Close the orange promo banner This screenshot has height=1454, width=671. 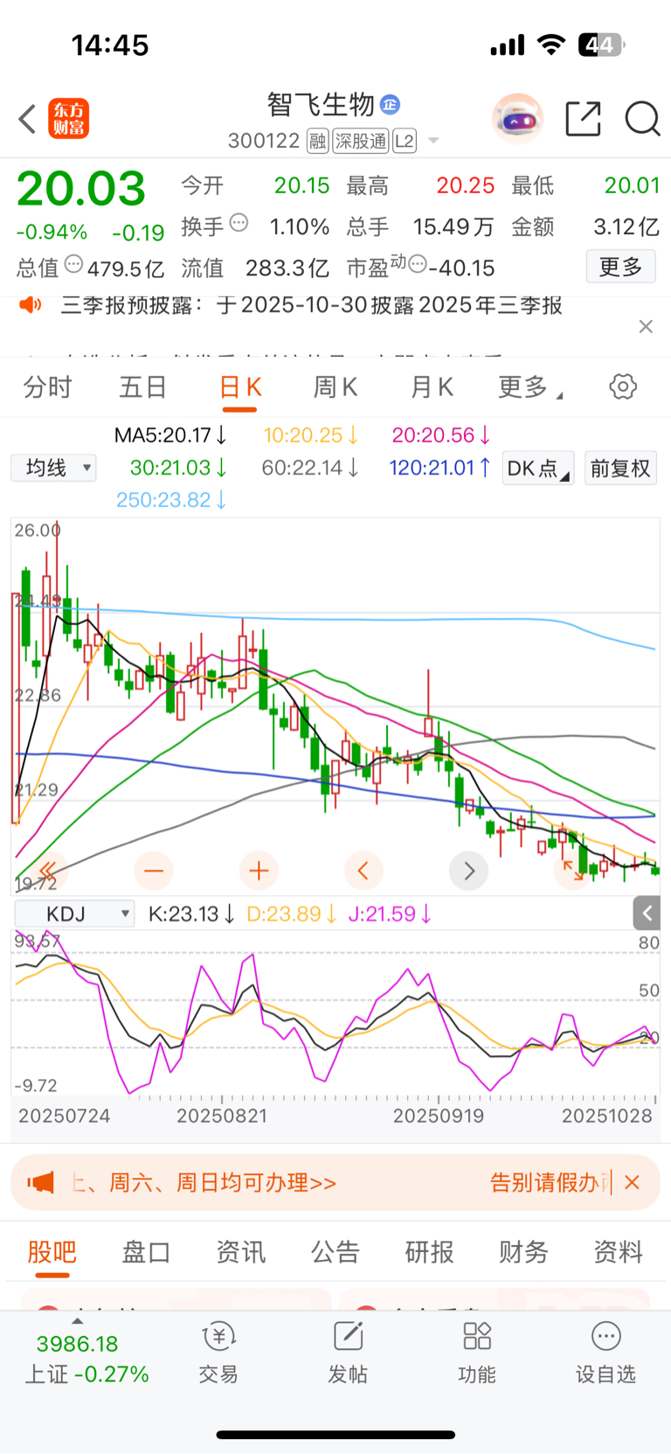(633, 1182)
